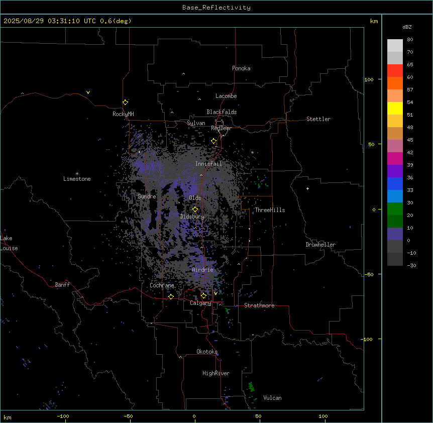Image resolution: width=433 pixels, height=423 pixels.
Task: Click the Limestone label
Action: pos(77,179)
